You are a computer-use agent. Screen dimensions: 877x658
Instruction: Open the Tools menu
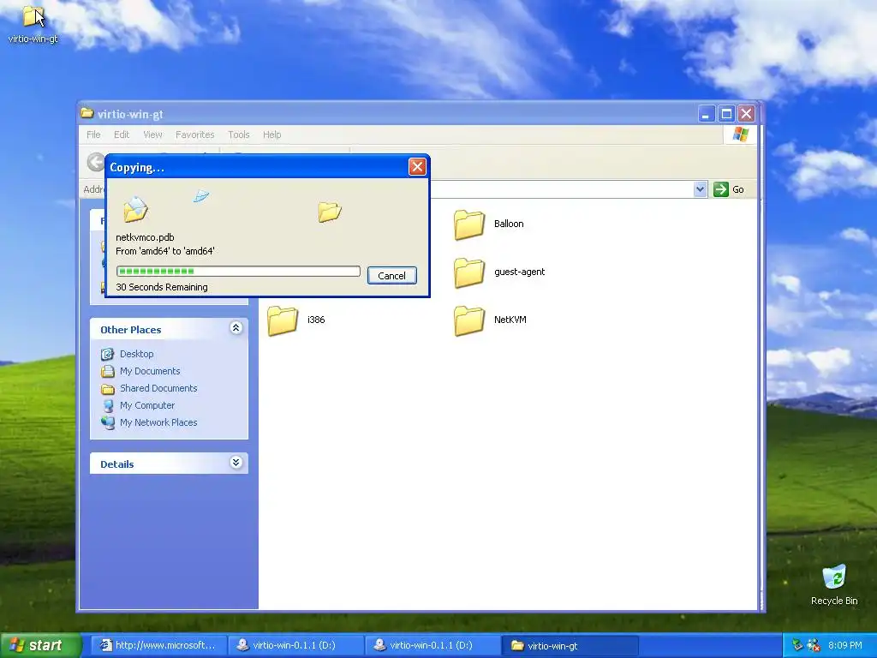238,135
